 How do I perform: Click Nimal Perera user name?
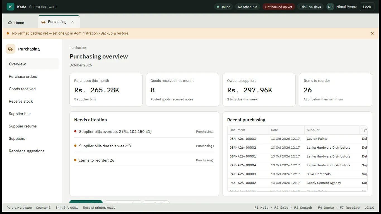(x=347, y=7)
